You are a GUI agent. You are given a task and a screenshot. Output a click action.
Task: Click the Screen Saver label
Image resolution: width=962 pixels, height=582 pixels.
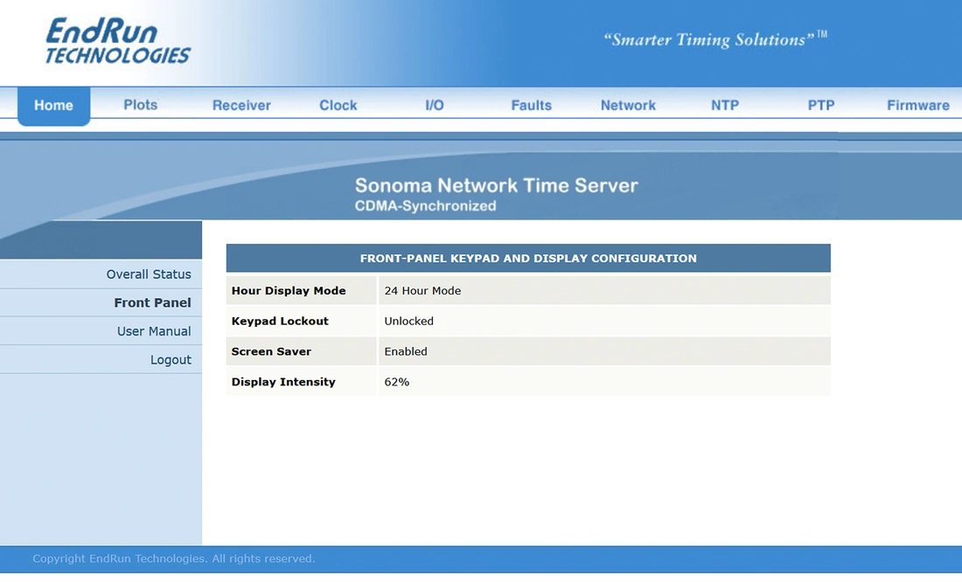(271, 351)
